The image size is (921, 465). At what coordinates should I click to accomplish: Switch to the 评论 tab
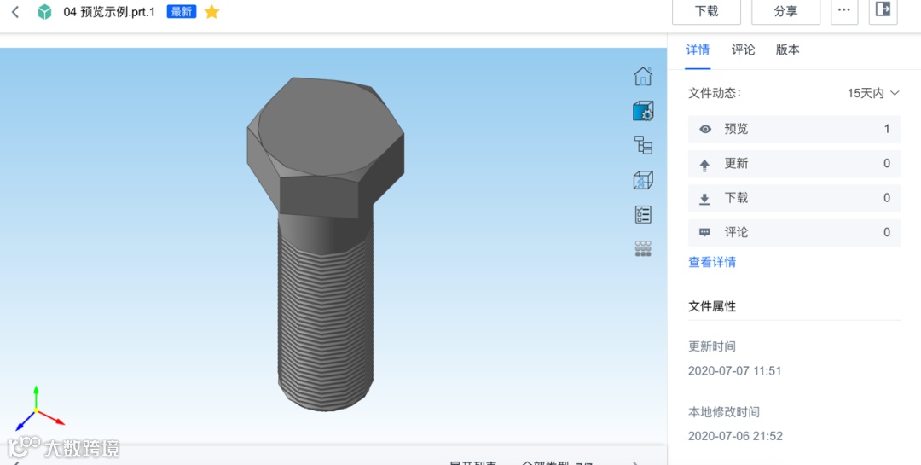pos(743,50)
